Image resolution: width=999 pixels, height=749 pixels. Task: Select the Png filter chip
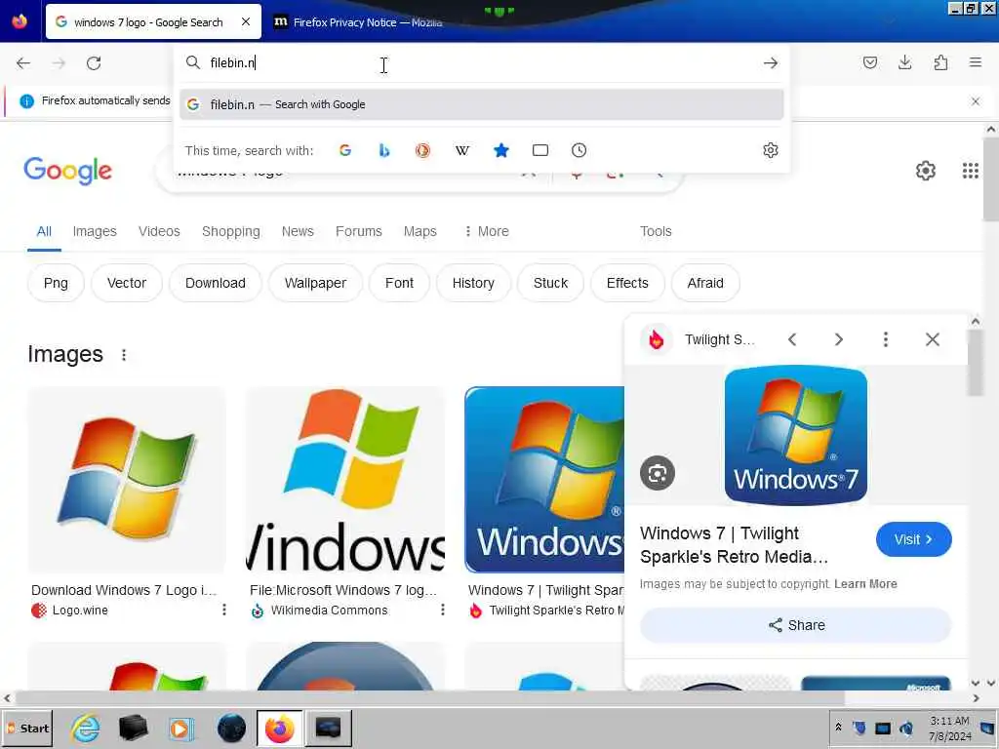pyautogui.click(x=56, y=283)
